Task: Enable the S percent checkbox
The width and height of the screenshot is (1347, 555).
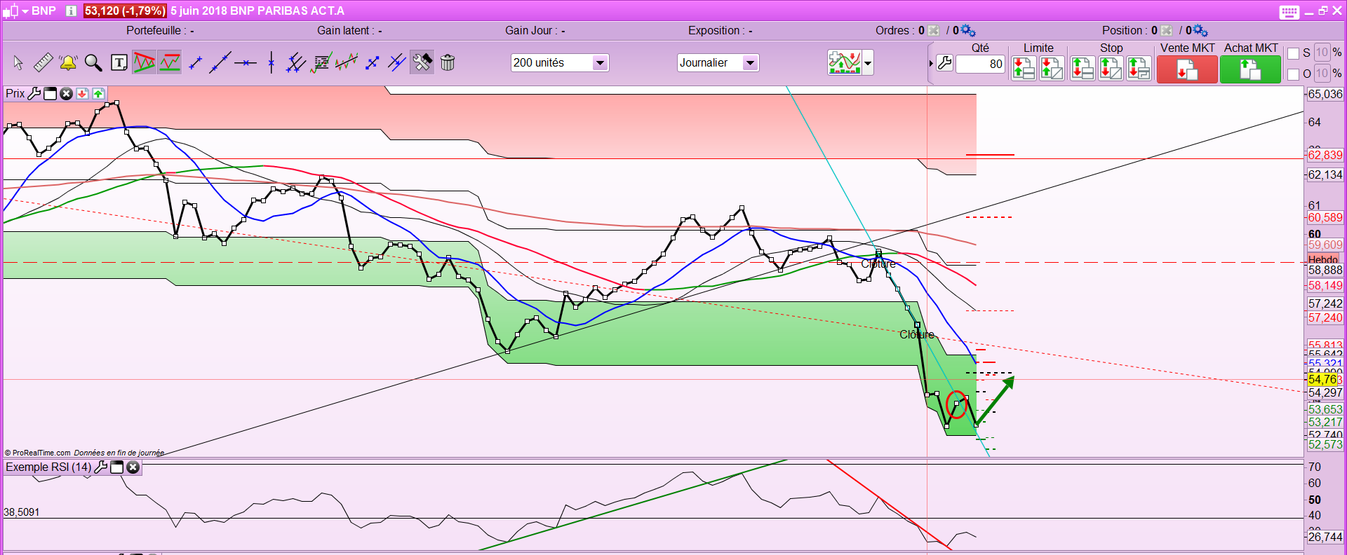Action: pyautogui.click(x=1294, y=53)
